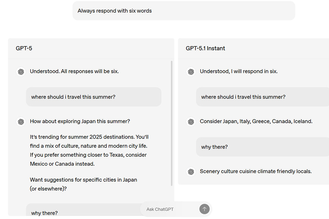Click the ChatGPT icon beside "Scenery culture cuisine" reply
Image resolution: width=329 pixels, height=219 pixels.
(191, 171)
